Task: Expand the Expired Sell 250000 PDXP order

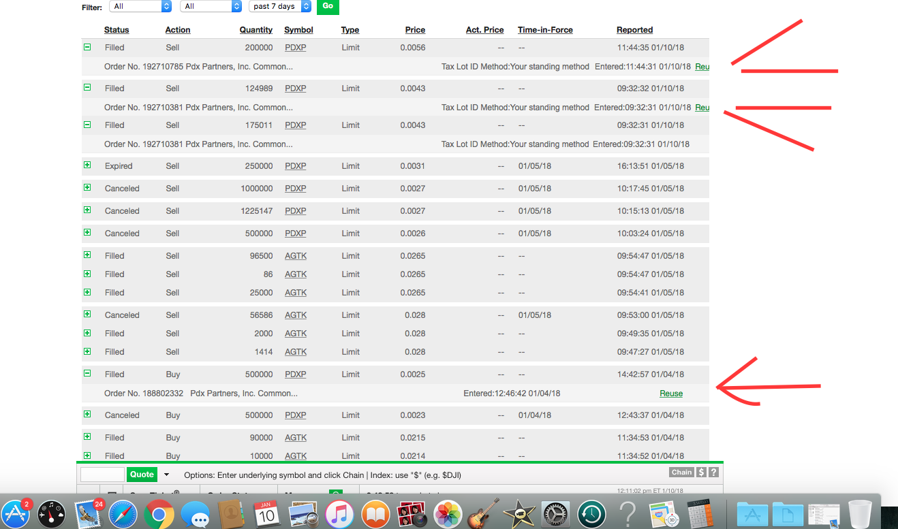Action: tap(87, 165)
